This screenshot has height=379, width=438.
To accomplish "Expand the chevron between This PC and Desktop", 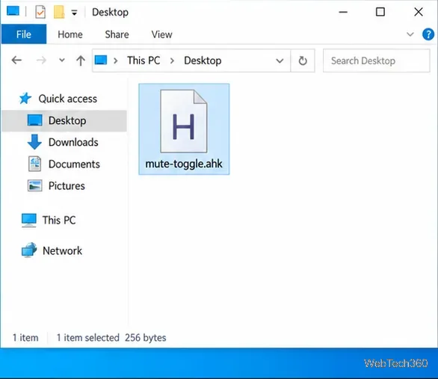I will coord(172,61).
